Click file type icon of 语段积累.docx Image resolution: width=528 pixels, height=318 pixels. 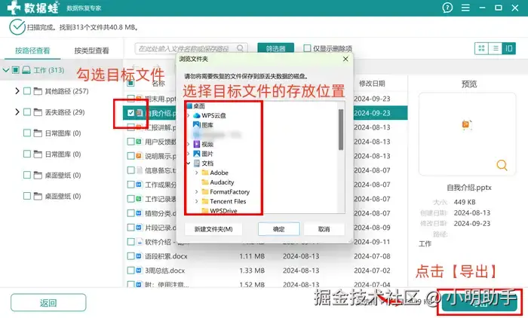point(139,256)
